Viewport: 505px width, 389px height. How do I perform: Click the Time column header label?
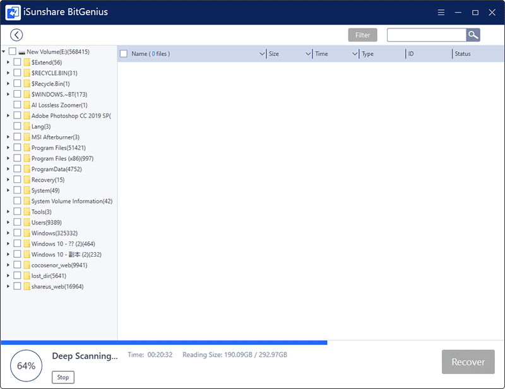[321, 54]
